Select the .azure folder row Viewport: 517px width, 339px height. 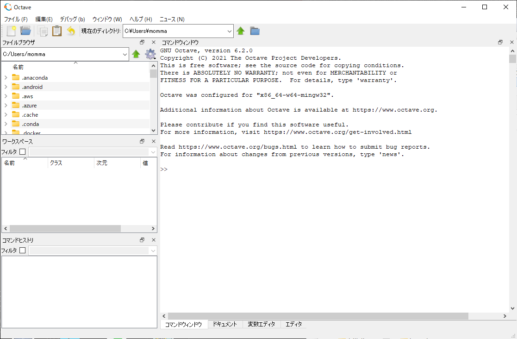point(75,105)
